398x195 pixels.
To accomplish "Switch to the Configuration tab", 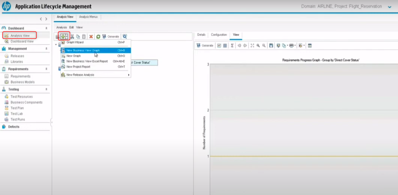I will tap(219, 35).
